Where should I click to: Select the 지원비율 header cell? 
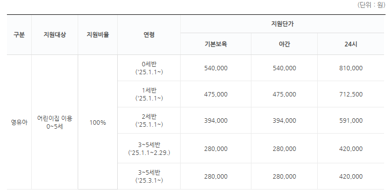[98, 35]
